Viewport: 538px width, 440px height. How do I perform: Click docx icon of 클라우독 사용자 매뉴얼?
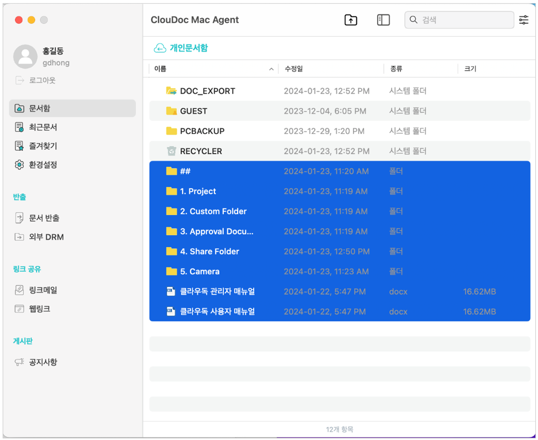[x=171, y=312]
